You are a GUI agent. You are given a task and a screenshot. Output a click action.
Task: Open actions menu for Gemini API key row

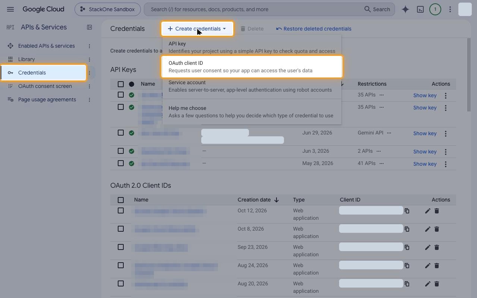point(445,134)
